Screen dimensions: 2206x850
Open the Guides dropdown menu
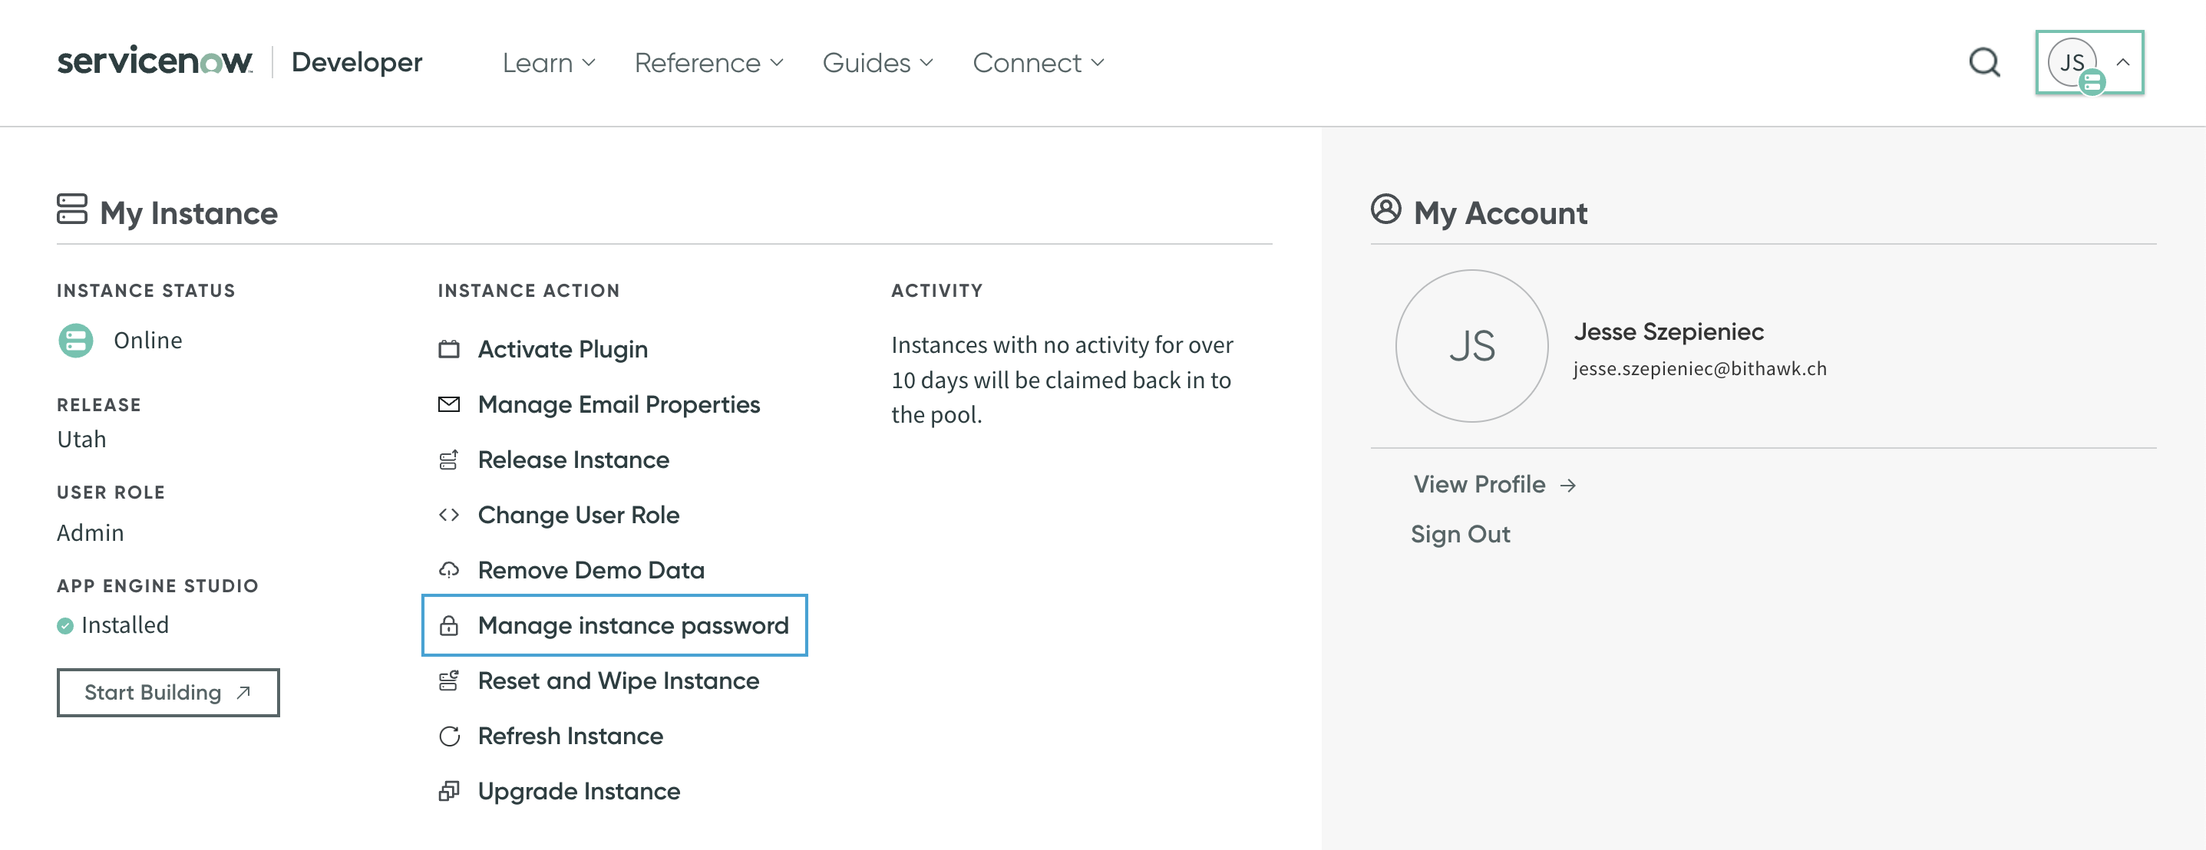click(877, 64)
